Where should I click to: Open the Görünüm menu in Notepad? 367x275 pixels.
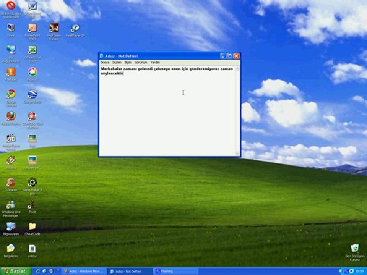click(x=141, y=62)
